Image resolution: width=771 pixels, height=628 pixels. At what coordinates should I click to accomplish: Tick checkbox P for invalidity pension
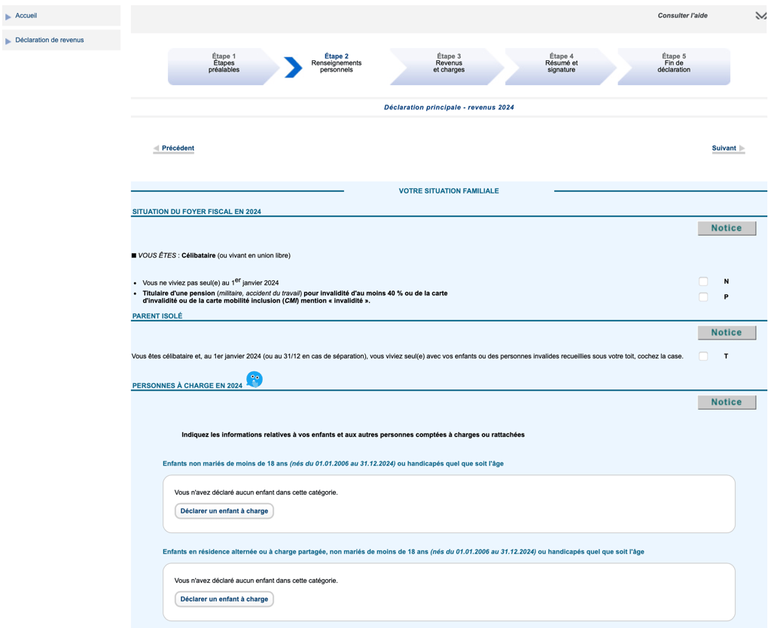pyautogui.click(x=703, y=297)
